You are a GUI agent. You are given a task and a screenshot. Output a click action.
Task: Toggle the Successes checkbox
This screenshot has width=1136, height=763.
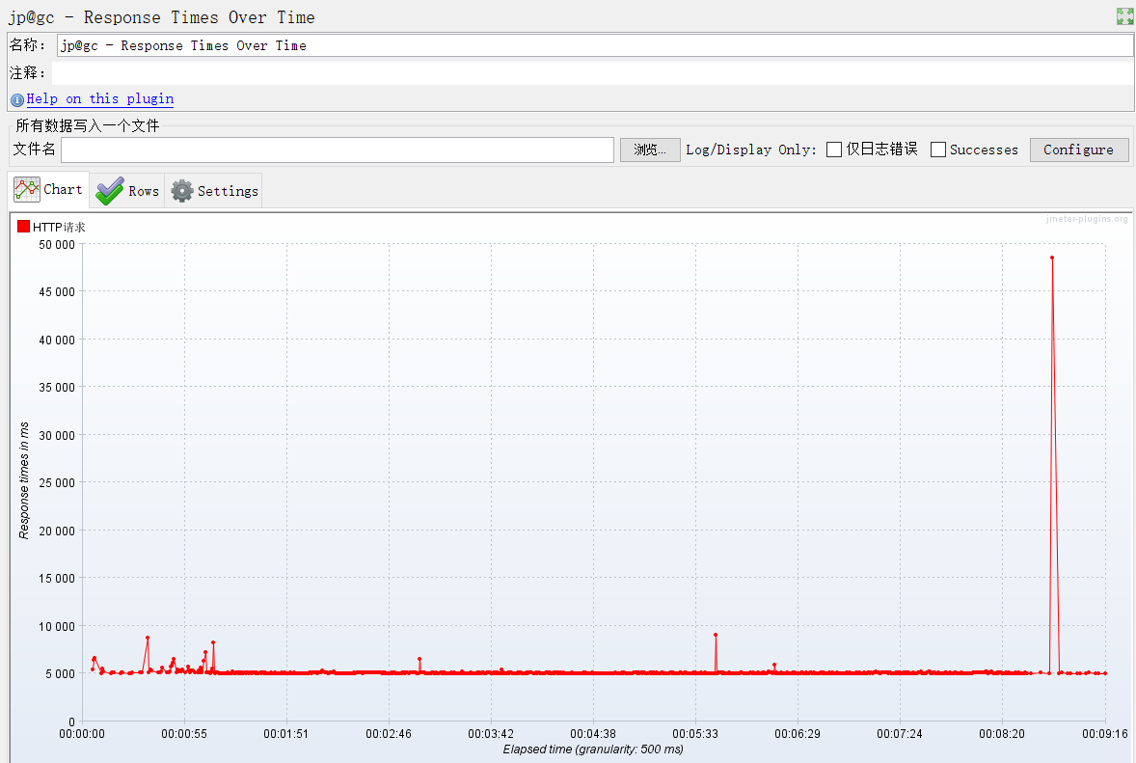click(938, 150)
